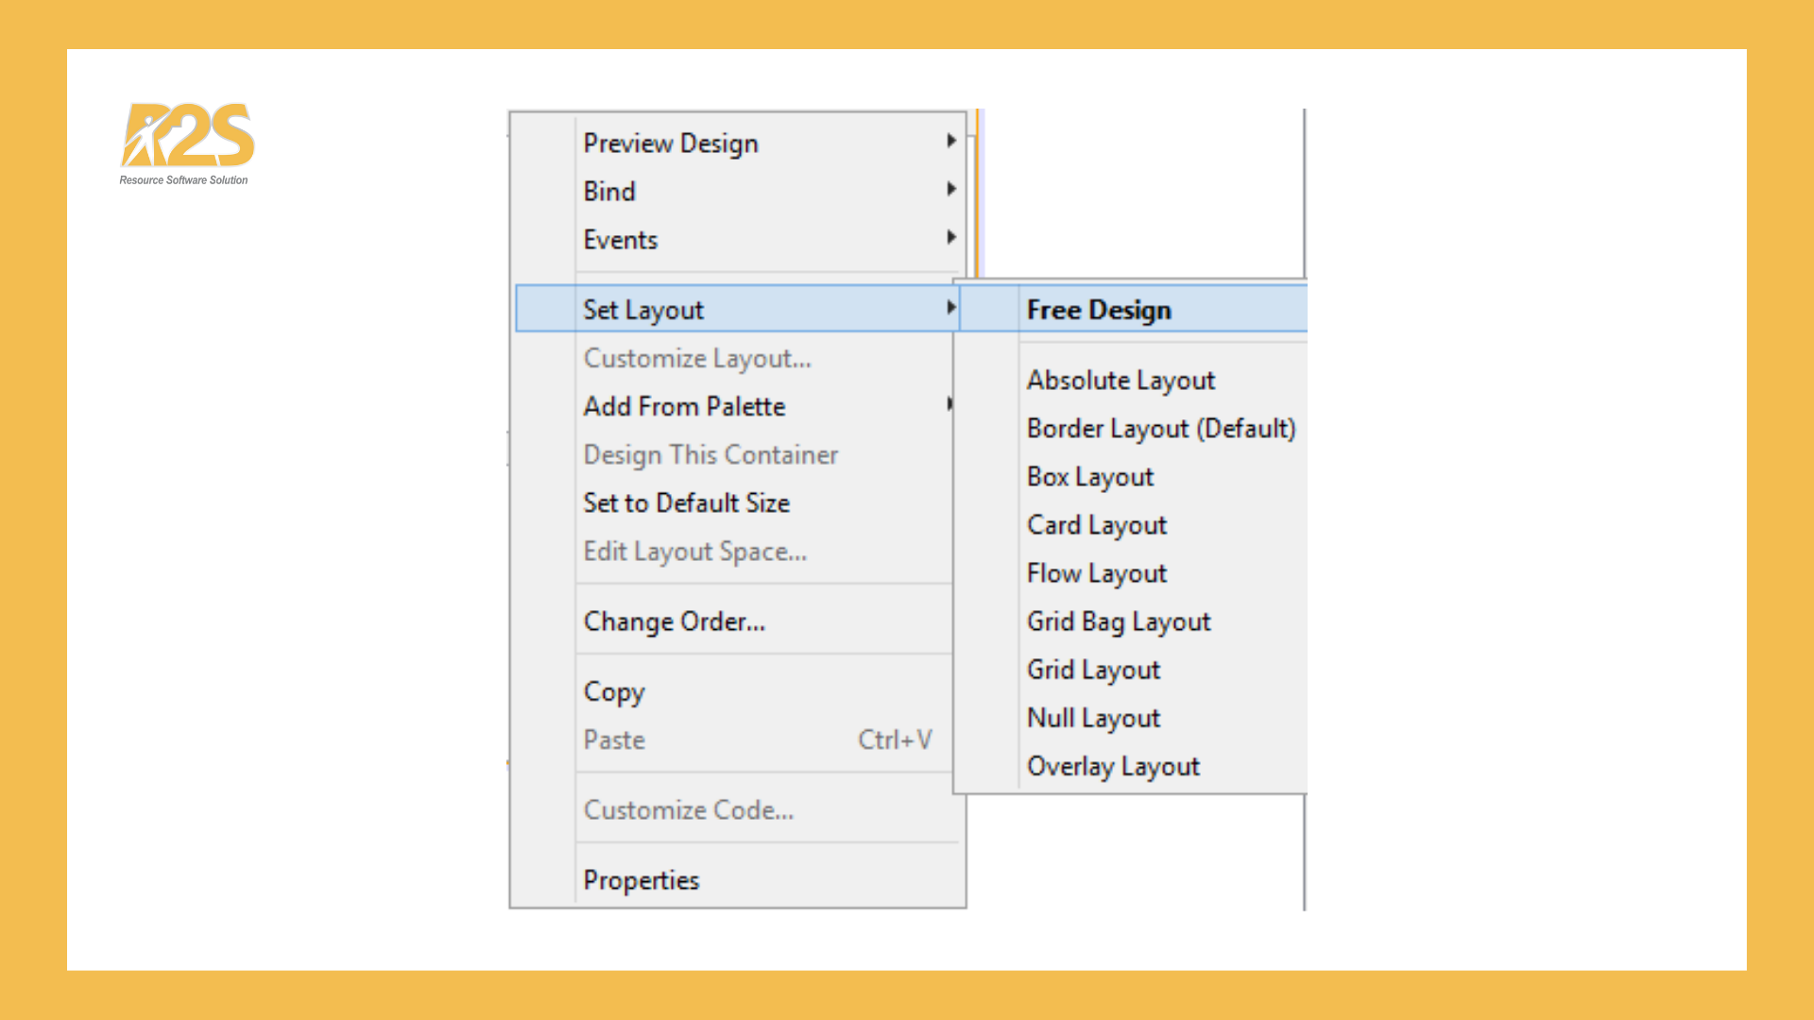
Task: Select Border Layout (Default) entry
Action: coord(1160,429)
